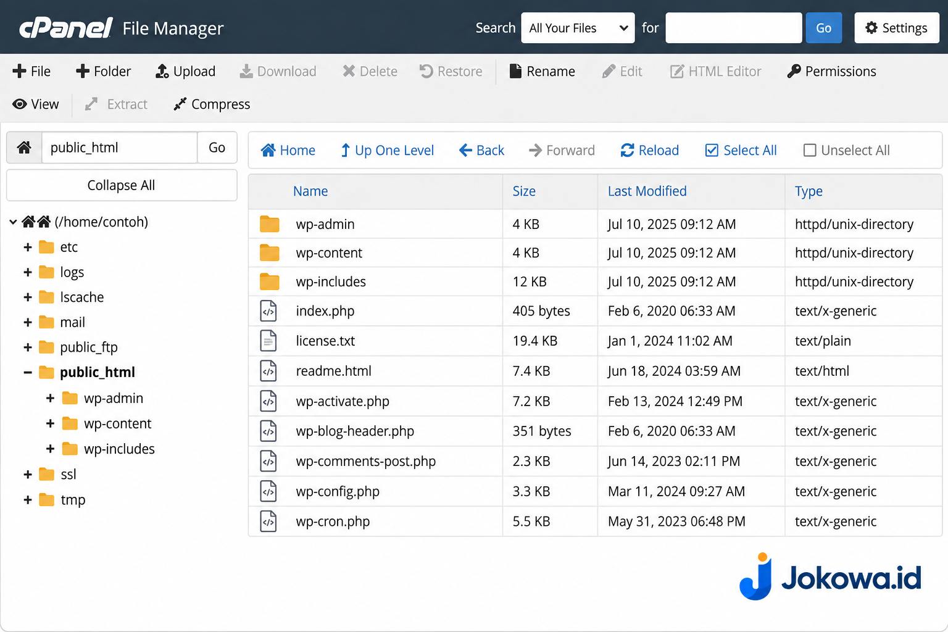Screen dimensions: 948x632
Task: Click the Forward navigation button
Action: [x=562, y=150]
